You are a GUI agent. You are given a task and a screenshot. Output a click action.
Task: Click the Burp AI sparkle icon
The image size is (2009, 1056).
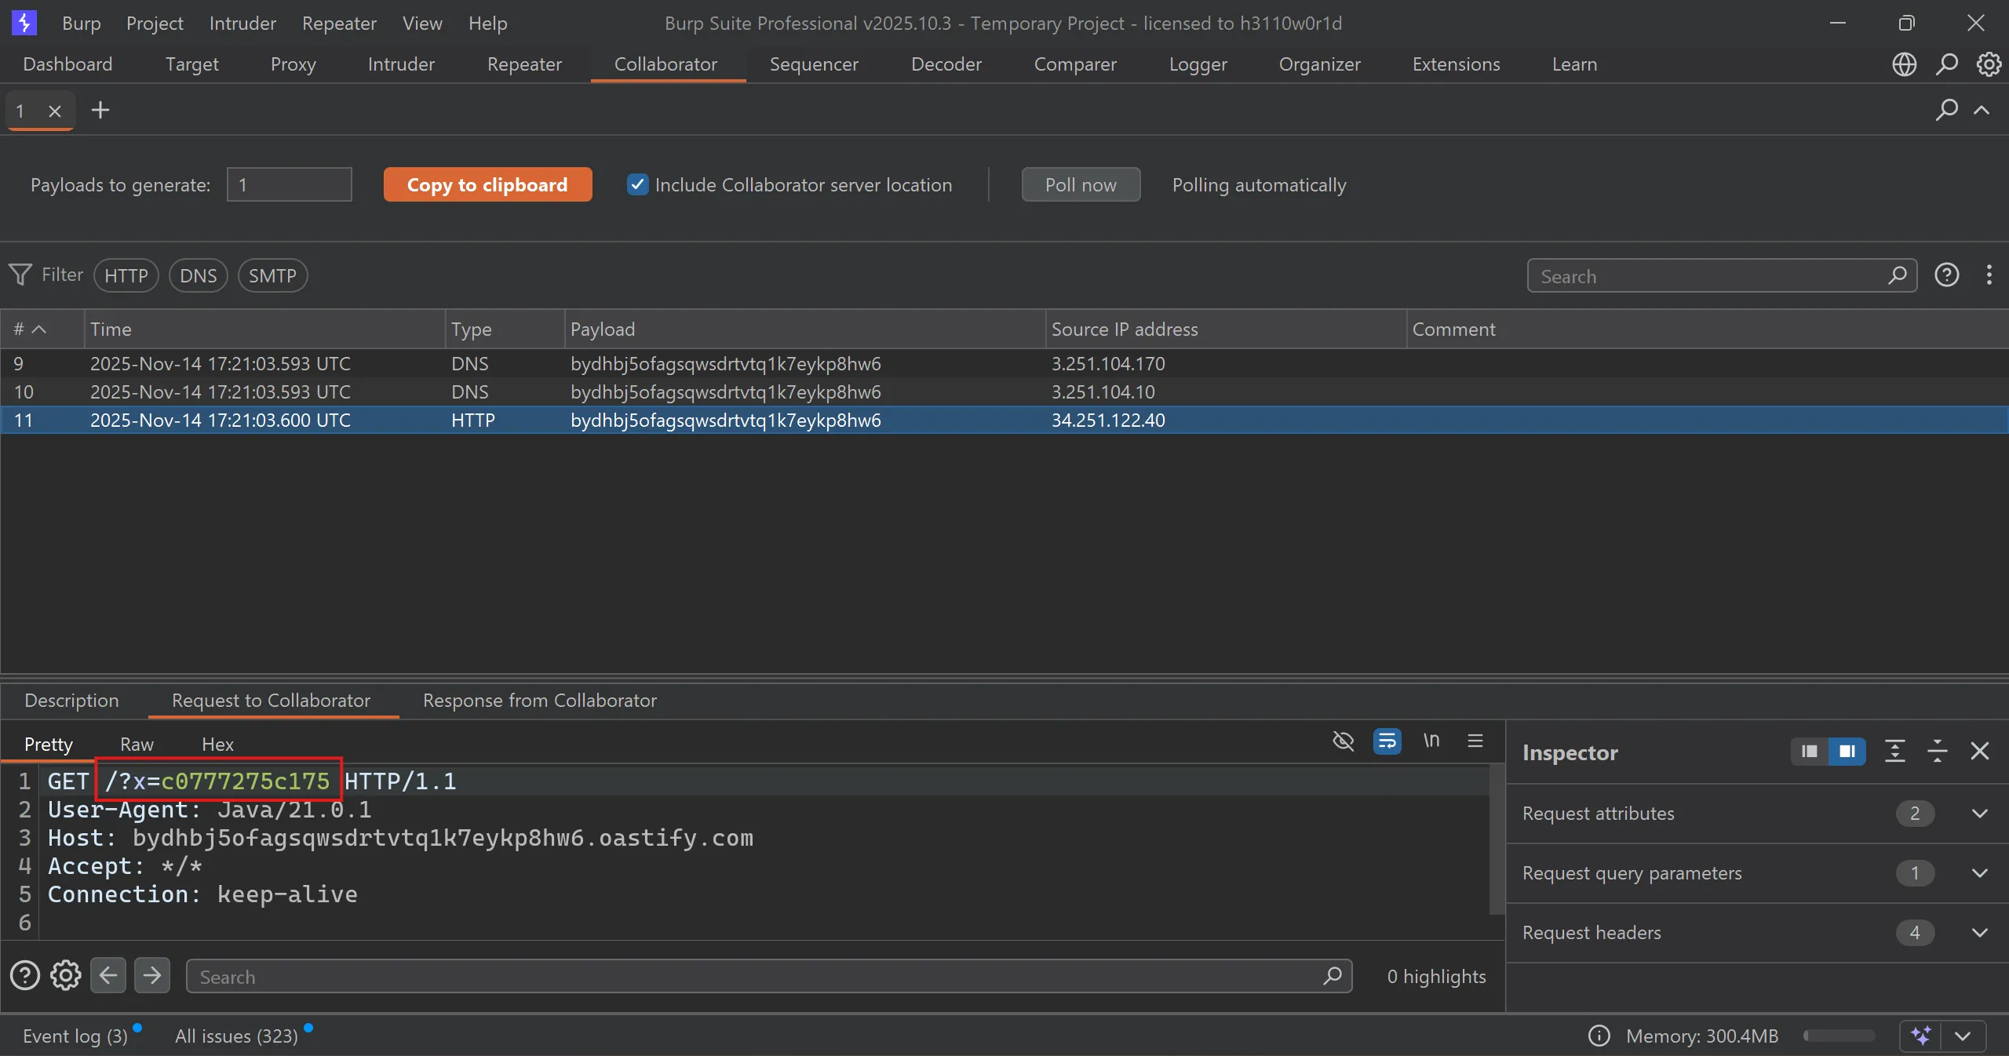click(x=1921, y=1036)
